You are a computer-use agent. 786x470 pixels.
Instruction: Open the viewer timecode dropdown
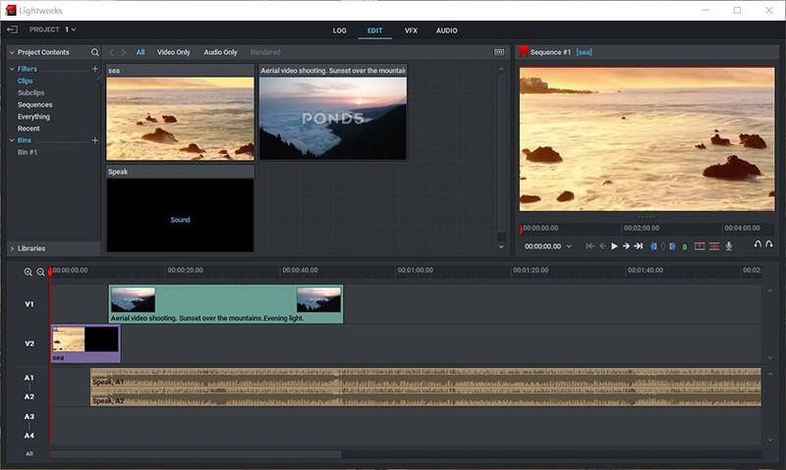click(x=569, y=246)
